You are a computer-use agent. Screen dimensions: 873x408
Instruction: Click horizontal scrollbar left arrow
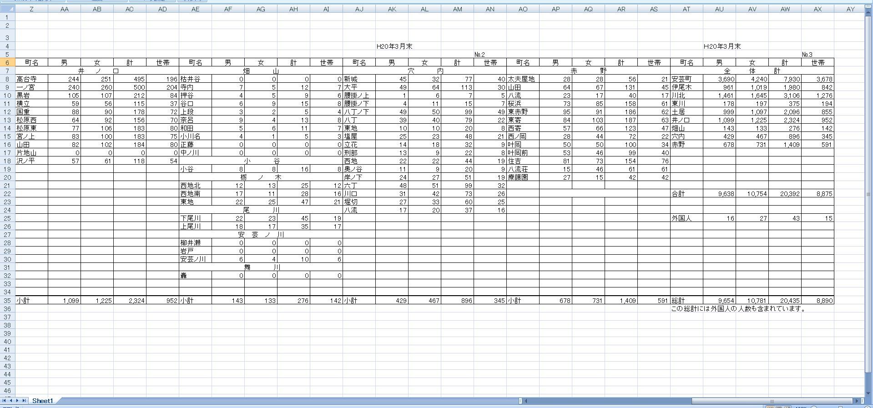tap(526, 401)
